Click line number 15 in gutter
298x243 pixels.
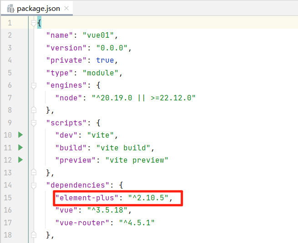coord(8,198)
